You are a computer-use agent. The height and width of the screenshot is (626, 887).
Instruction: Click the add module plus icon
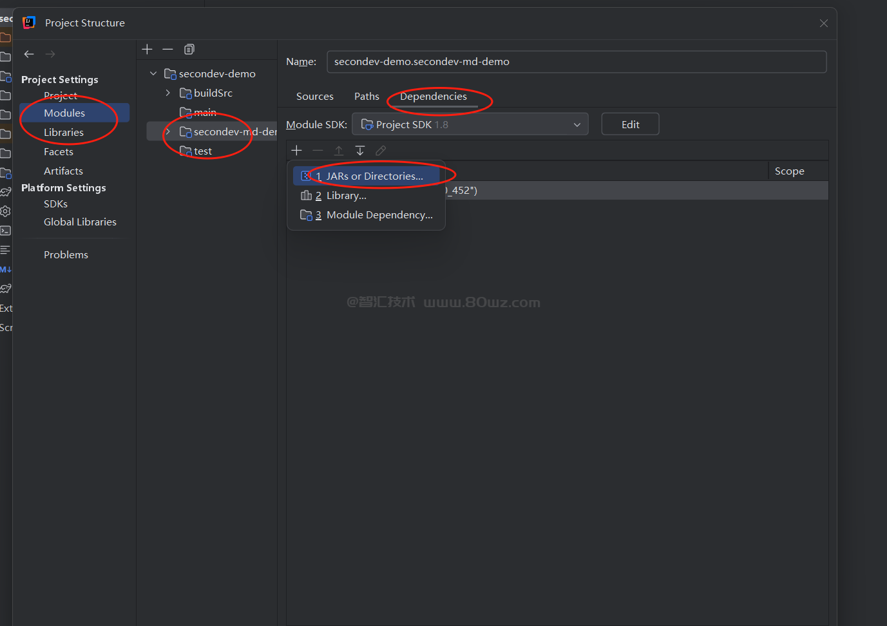(x=147, y=50)
